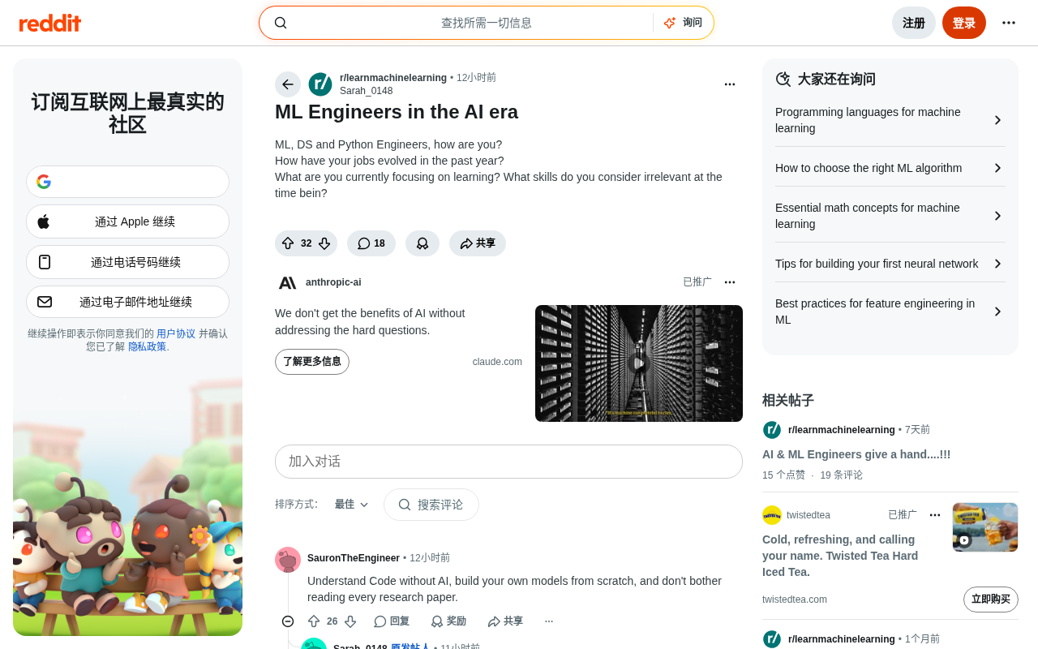Select 通过电子邮件地址继续
This screenshot has height=649, width=1038.
[127, 302]
